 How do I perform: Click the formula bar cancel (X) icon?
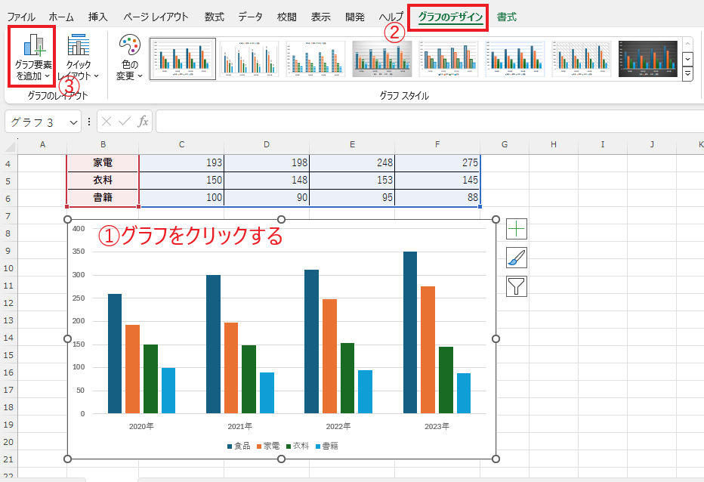(x=107, y=122)
